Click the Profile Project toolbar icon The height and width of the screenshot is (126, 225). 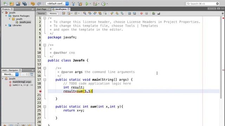pyautogui.click(x=103, y=3)
